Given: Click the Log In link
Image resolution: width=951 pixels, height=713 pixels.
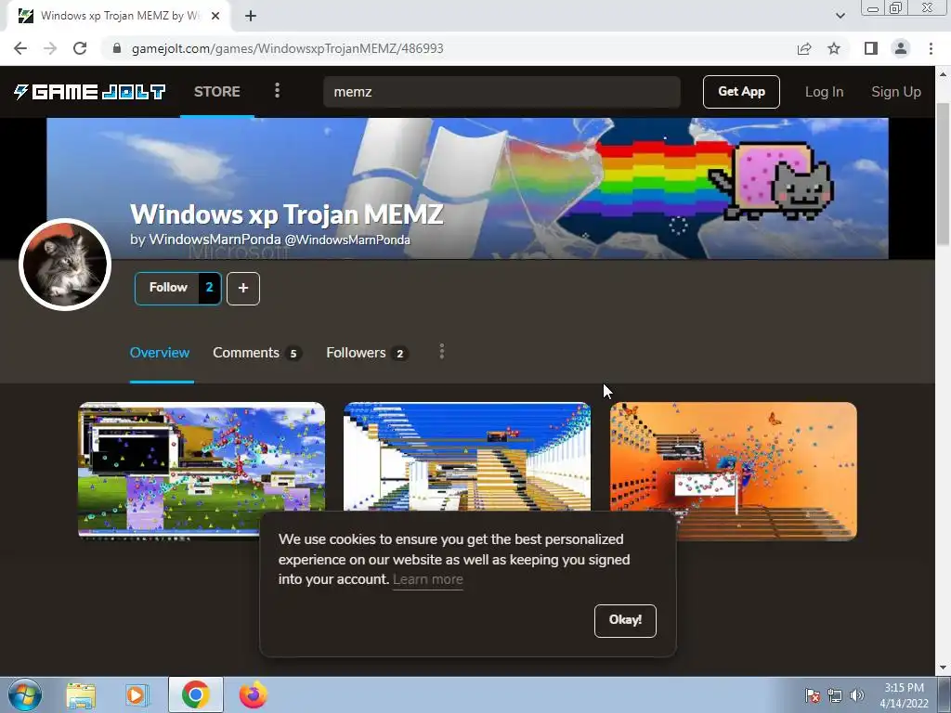Looking at the screenshot, I should coord(824,92).
